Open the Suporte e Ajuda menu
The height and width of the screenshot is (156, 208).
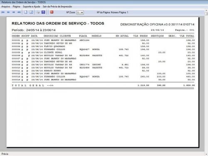[x=32, y=7]
